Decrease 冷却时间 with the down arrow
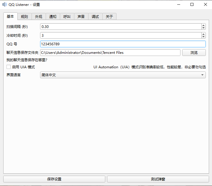The height and width of the screenshot is (186, 212). (203, 37)
